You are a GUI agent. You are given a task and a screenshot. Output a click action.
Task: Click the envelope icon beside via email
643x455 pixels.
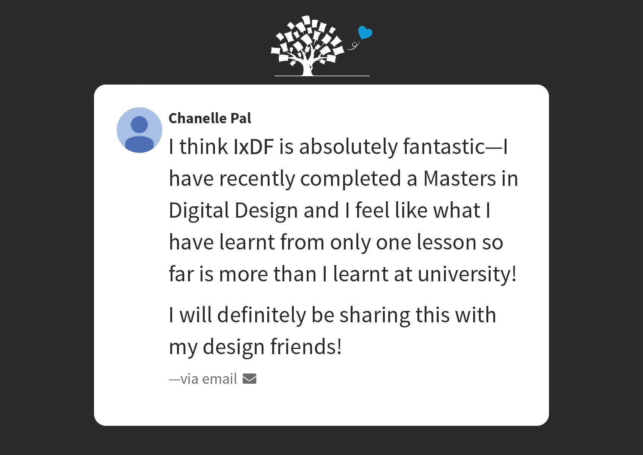coord(249,378)
